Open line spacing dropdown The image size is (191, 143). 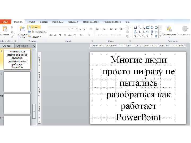[122, 29]
